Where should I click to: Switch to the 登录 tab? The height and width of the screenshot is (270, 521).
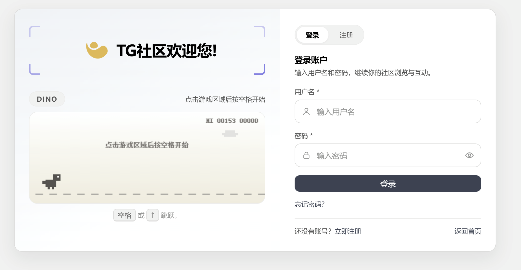tap(312, 35)
